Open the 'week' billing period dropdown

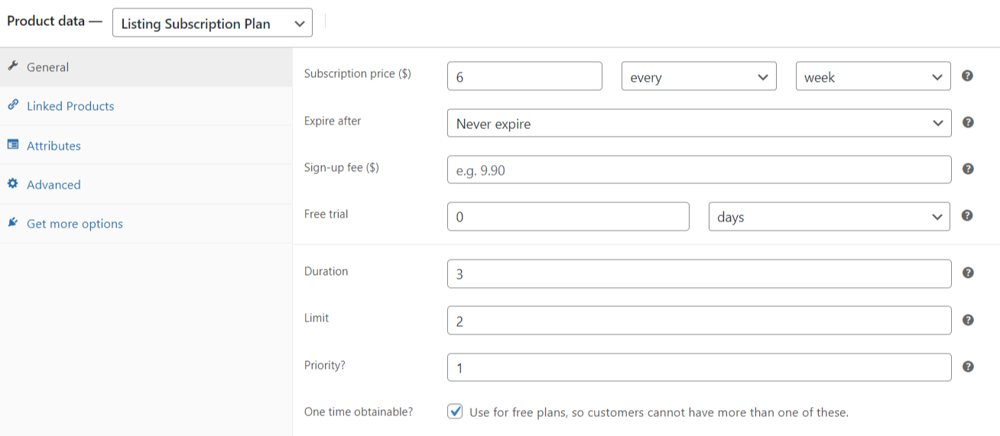pos(873,76)
